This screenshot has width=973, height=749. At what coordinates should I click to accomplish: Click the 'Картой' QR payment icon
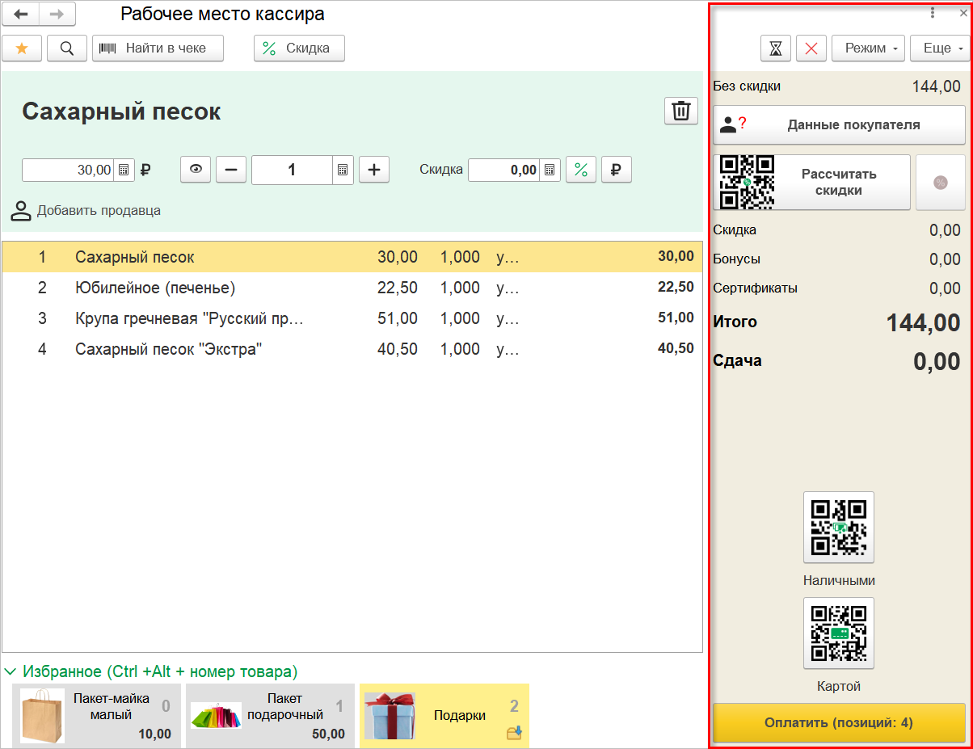pos(839,633)
